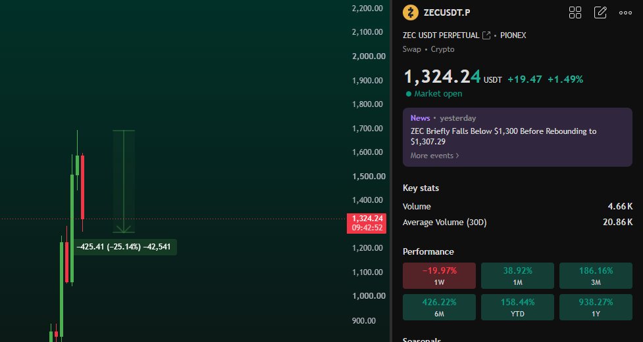Select the 1W performance tile

click(x=439, y=276)
